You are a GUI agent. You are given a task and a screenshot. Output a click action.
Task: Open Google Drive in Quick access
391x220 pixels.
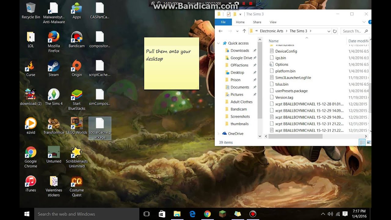coord(241,58)
